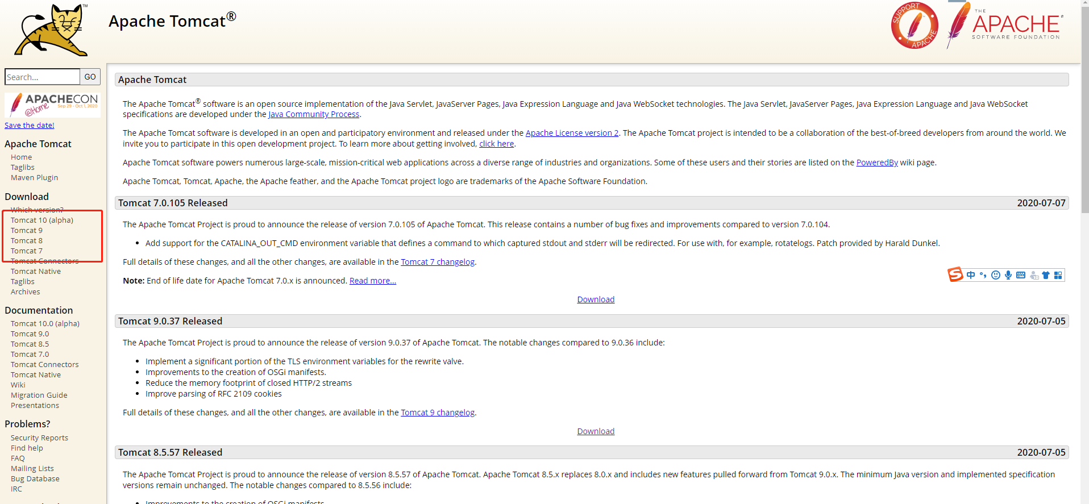Click the Tomcat 8.5.57 Released heading
This screenshot has width=1089, height=504.
pos(170,452)
